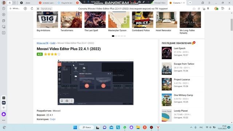Open the Windows Start menu

tap(75, 127)
